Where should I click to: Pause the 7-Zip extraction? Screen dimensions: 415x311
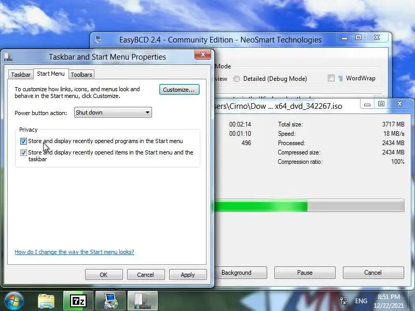coord(305,273)
